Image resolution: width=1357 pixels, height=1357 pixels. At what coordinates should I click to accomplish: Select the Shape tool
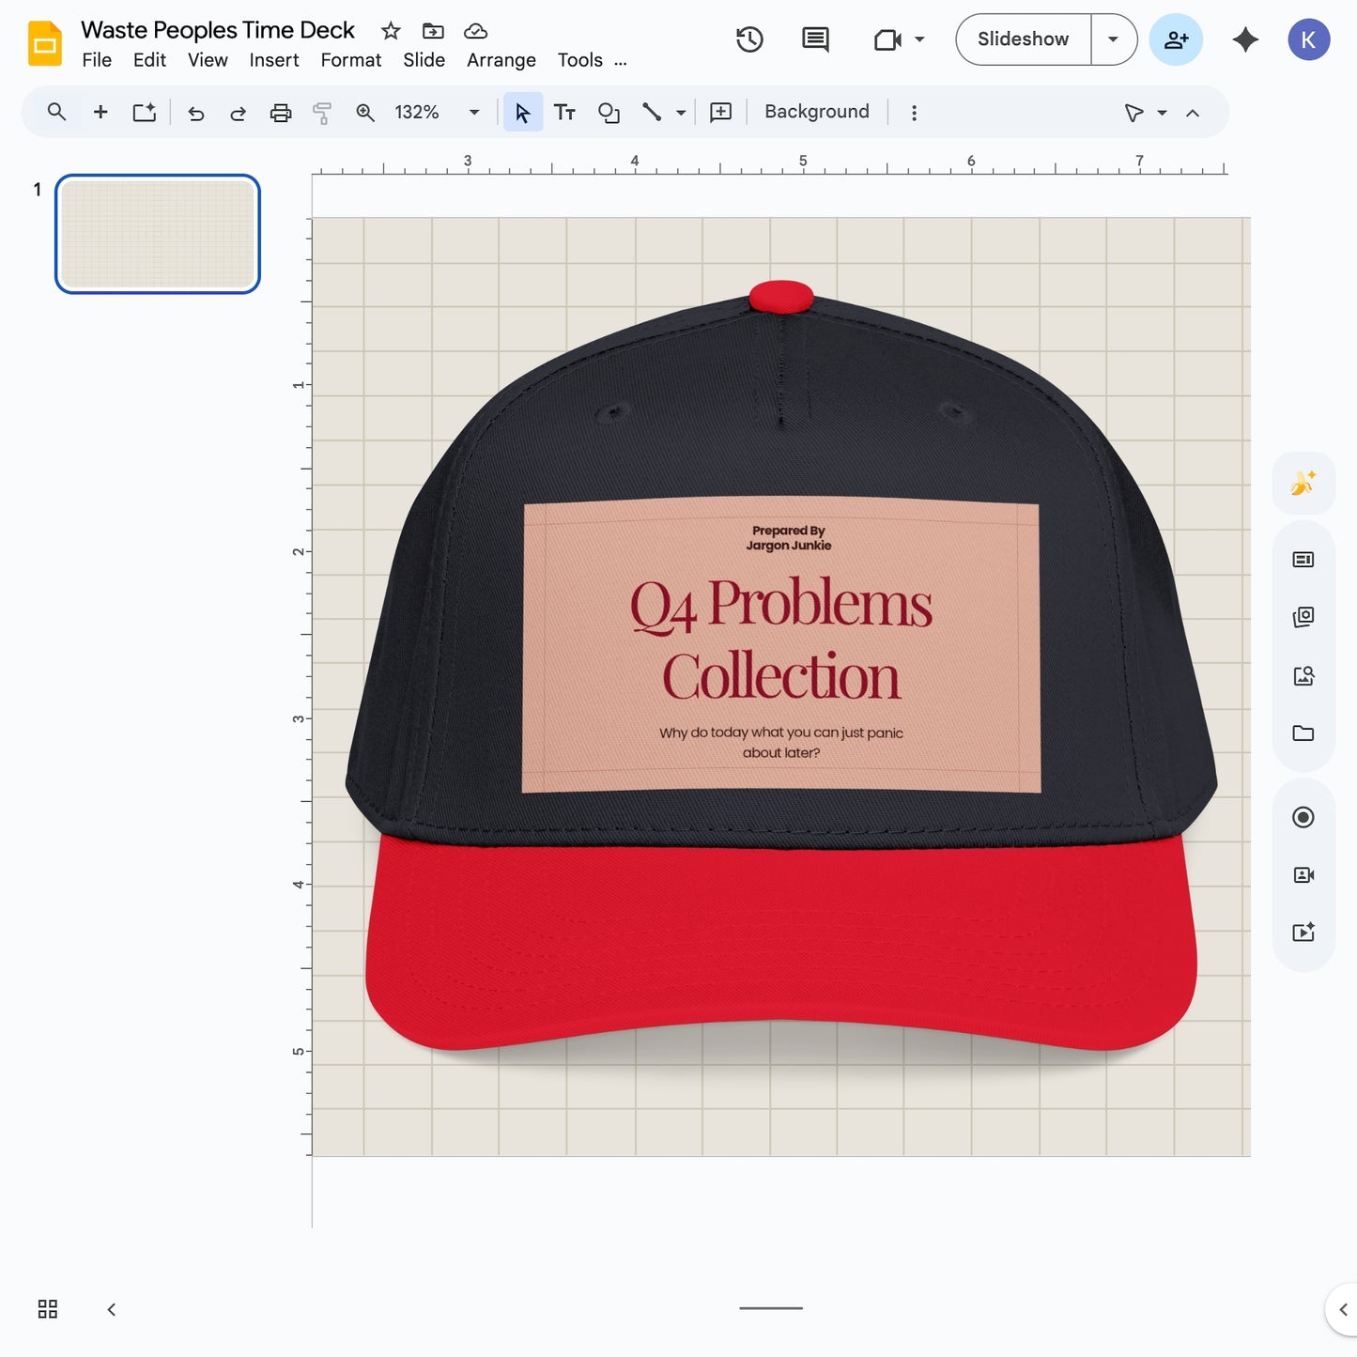tap(609, 113)
